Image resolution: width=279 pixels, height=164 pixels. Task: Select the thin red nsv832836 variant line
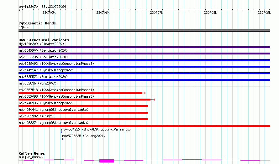coord(144,86)
